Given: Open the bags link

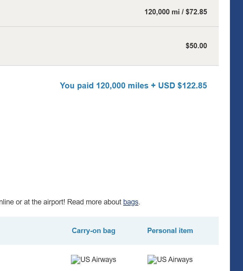Looking at the screenshot, I should tap(131, 202).
